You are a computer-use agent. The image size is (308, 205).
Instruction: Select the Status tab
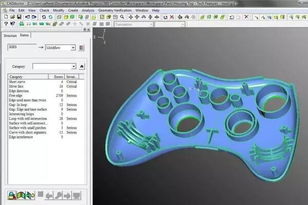pos(24,35)
